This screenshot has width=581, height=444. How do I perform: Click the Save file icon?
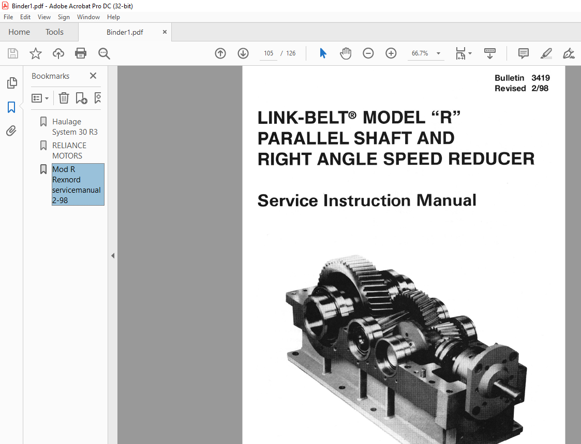(13, 53)
